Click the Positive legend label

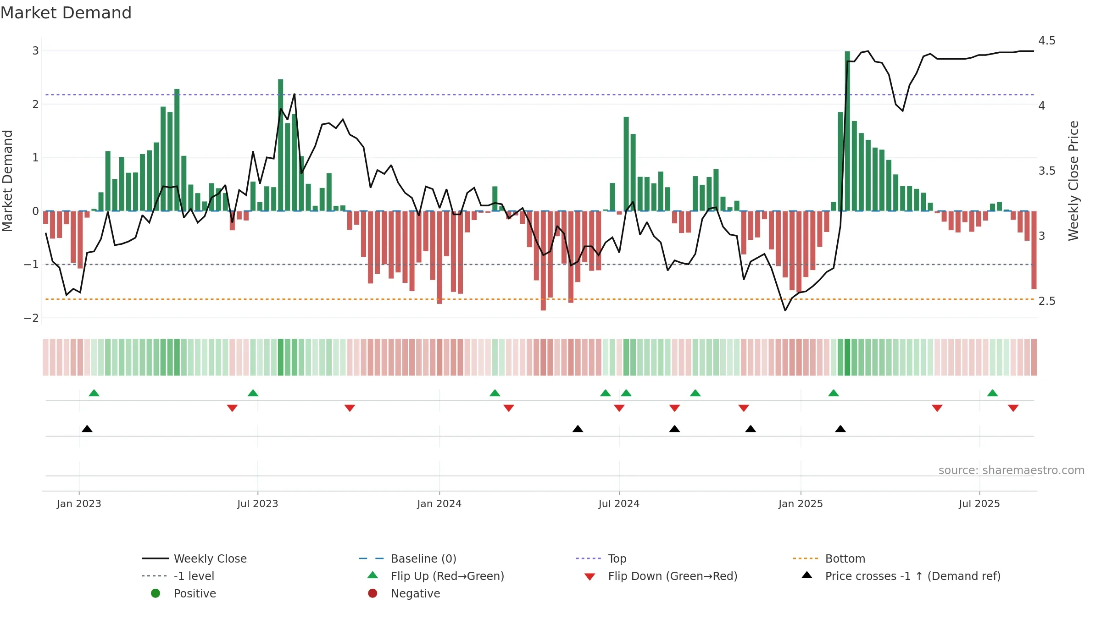point(195,593)
